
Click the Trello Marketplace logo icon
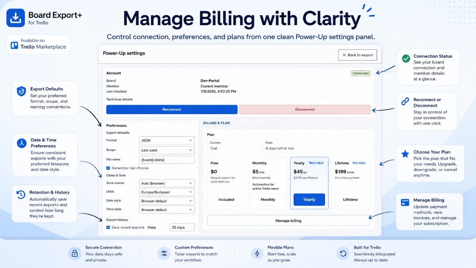(x=14, y=46)
